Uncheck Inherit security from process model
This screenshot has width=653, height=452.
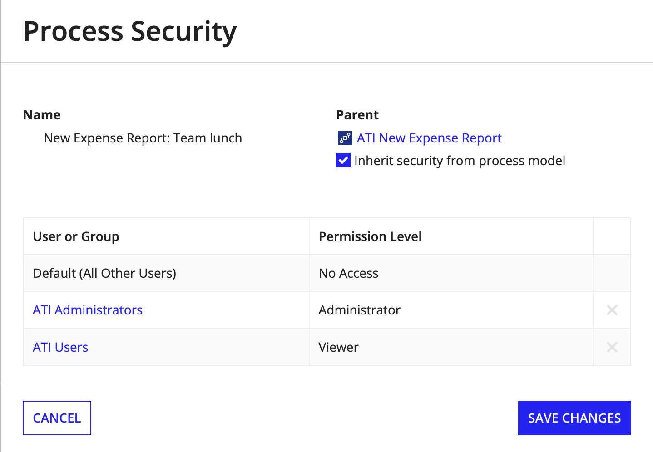(343, 160)
